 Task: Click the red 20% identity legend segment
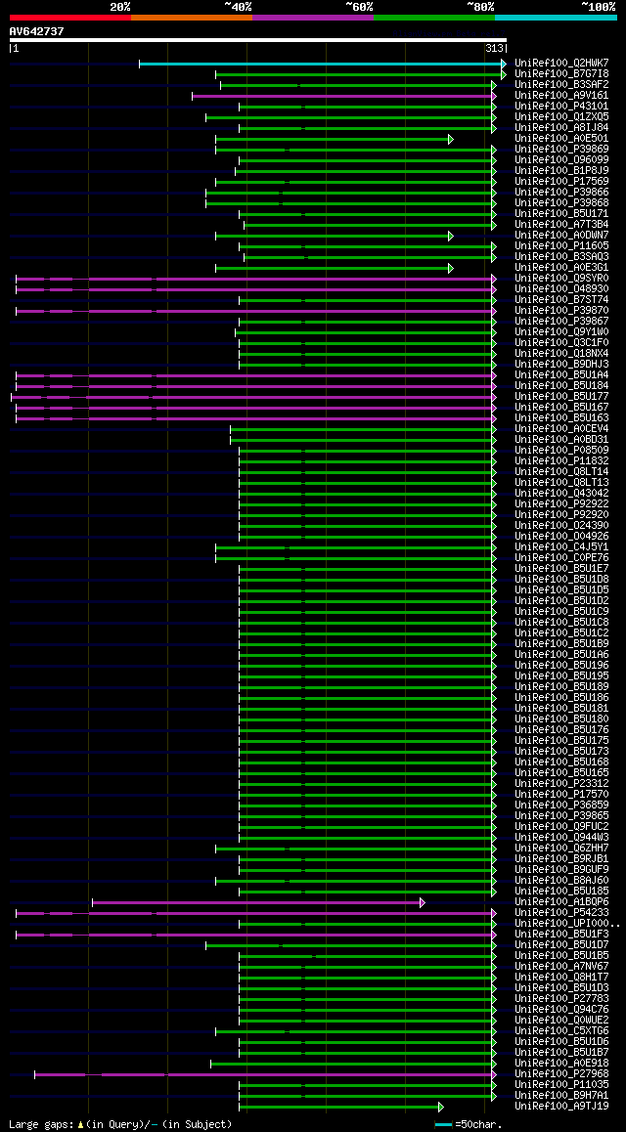click(70, 18)
